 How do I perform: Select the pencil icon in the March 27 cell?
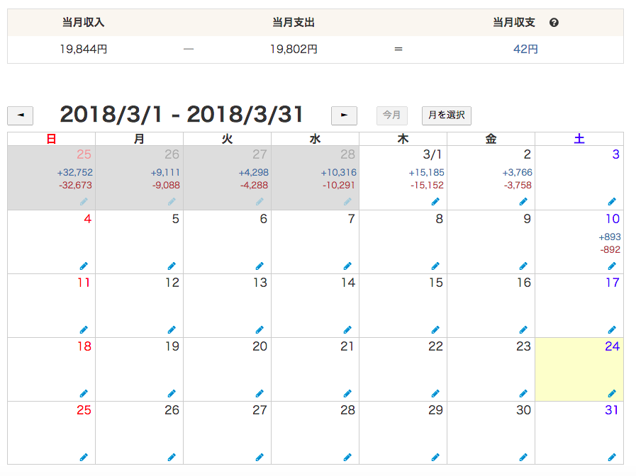260,458
